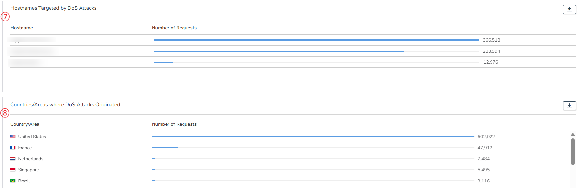Click the Singapore flag icon
The width and height of the screenshot is (586, 188).
[13, 170]
